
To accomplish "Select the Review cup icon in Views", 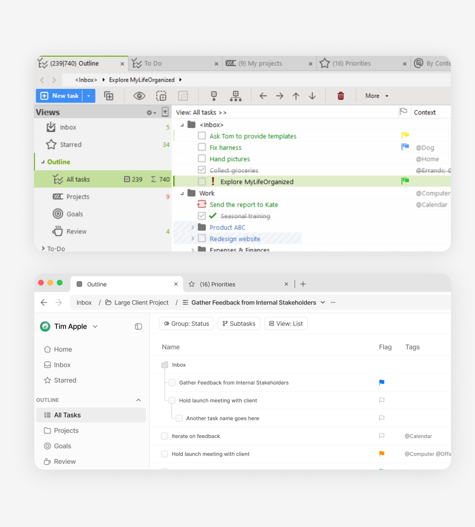I will tap(58, 231).
